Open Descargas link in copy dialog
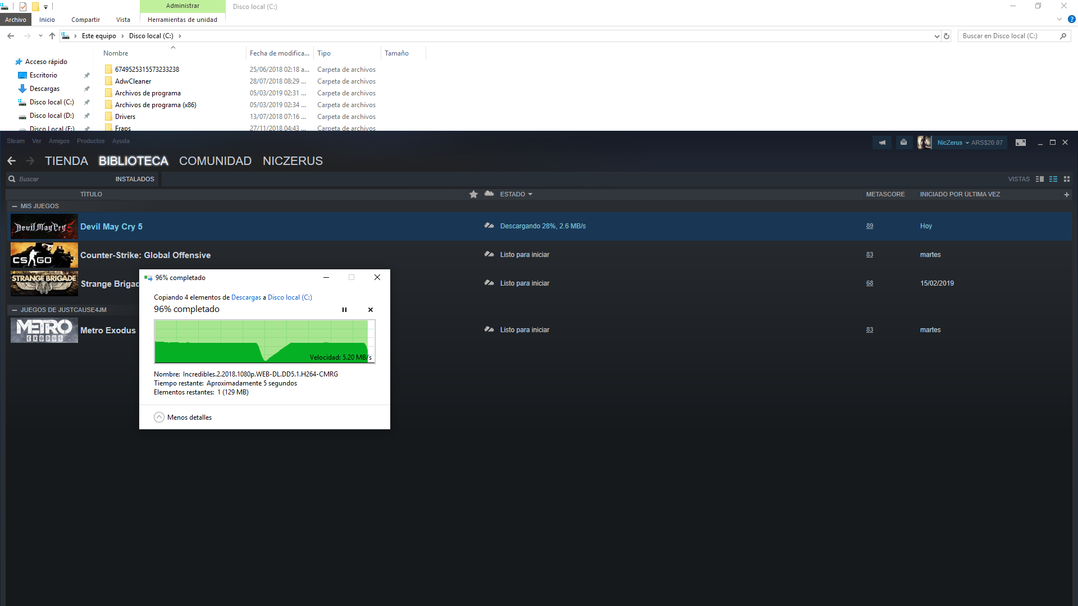 pyautogui.click(x=246, y=297)
